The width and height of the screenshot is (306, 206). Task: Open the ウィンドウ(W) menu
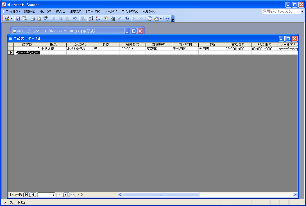(x=130, y=12)
